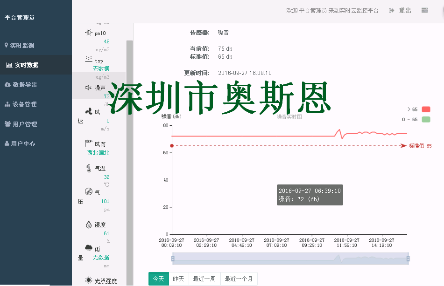Click the rainfall cloud icon
This screenshot has height=286, width=444.
[x=89, y=248]
